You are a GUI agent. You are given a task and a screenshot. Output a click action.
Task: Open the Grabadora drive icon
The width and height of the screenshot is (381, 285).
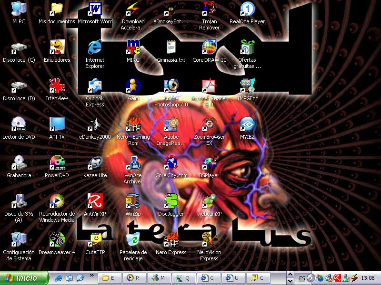(x=19, y=163)
